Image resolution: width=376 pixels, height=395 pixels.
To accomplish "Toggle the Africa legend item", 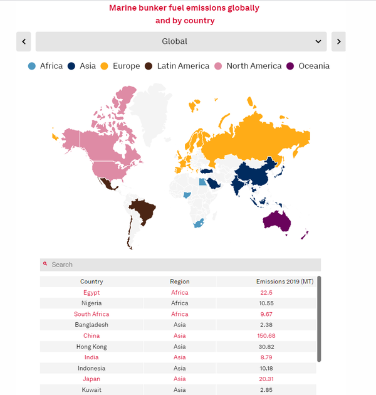I will point(45,66).
